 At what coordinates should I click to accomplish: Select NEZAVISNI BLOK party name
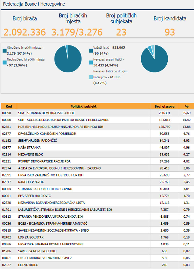[31, 154]
